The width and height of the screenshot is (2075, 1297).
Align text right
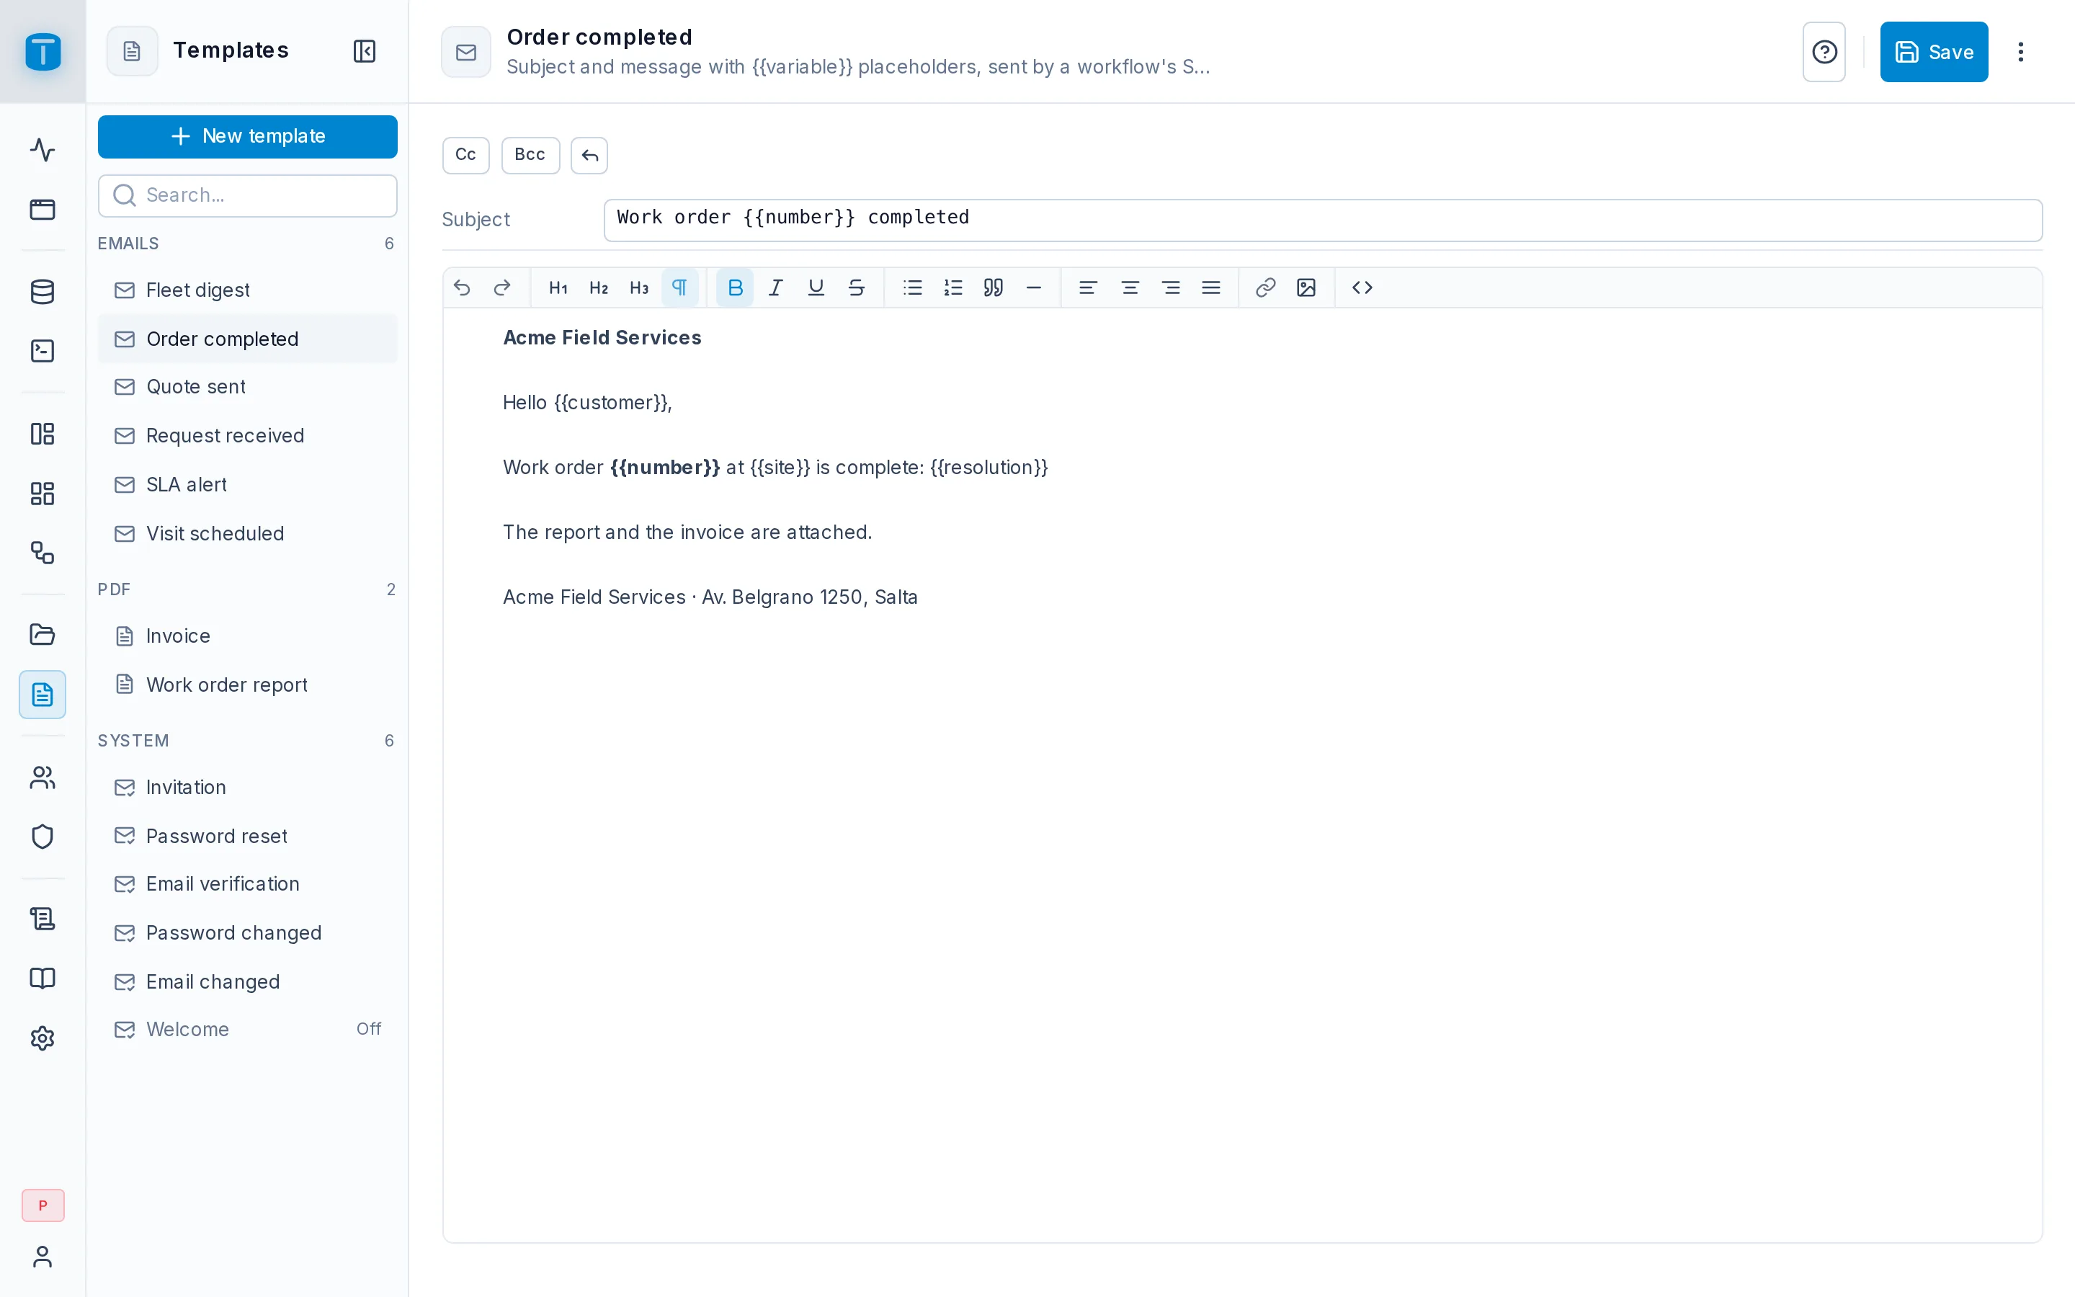tap(1170, 288)
